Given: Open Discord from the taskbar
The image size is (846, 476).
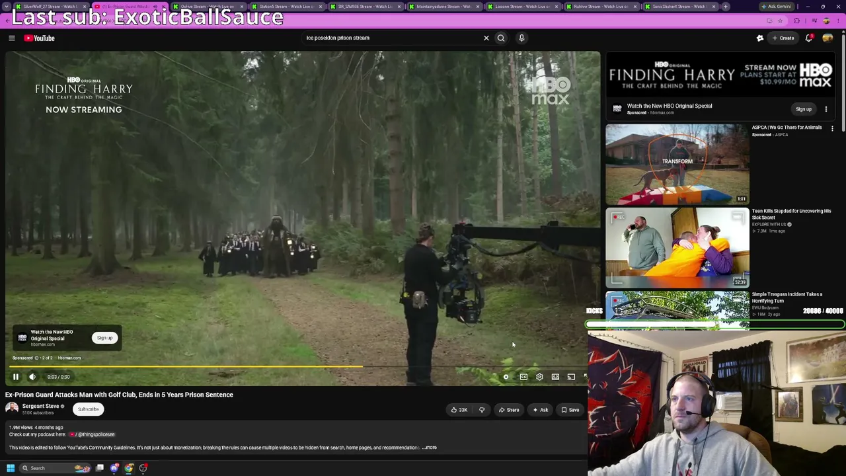Looking at the screenshot, I should pos(114,468).
